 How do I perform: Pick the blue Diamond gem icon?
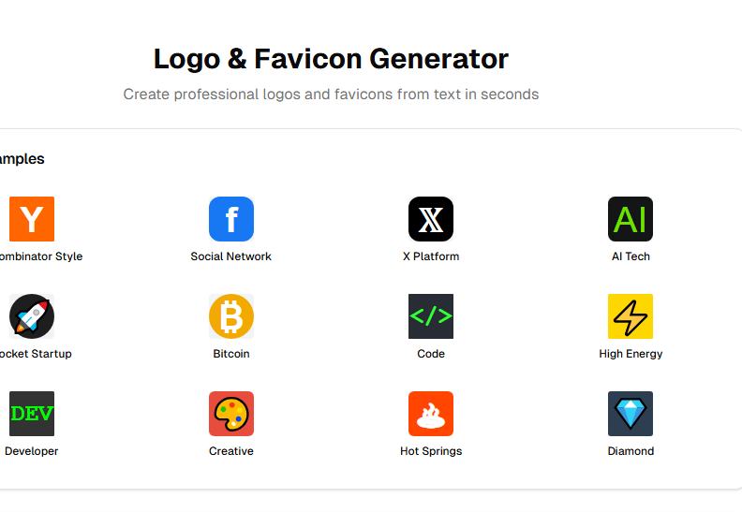[631, 414]
